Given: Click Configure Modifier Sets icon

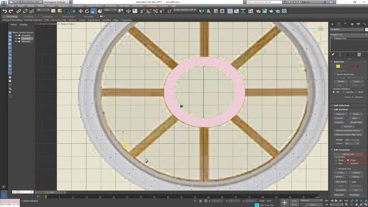Looking at the screenshot, I should pyautogui.click(x=359, y=55).
